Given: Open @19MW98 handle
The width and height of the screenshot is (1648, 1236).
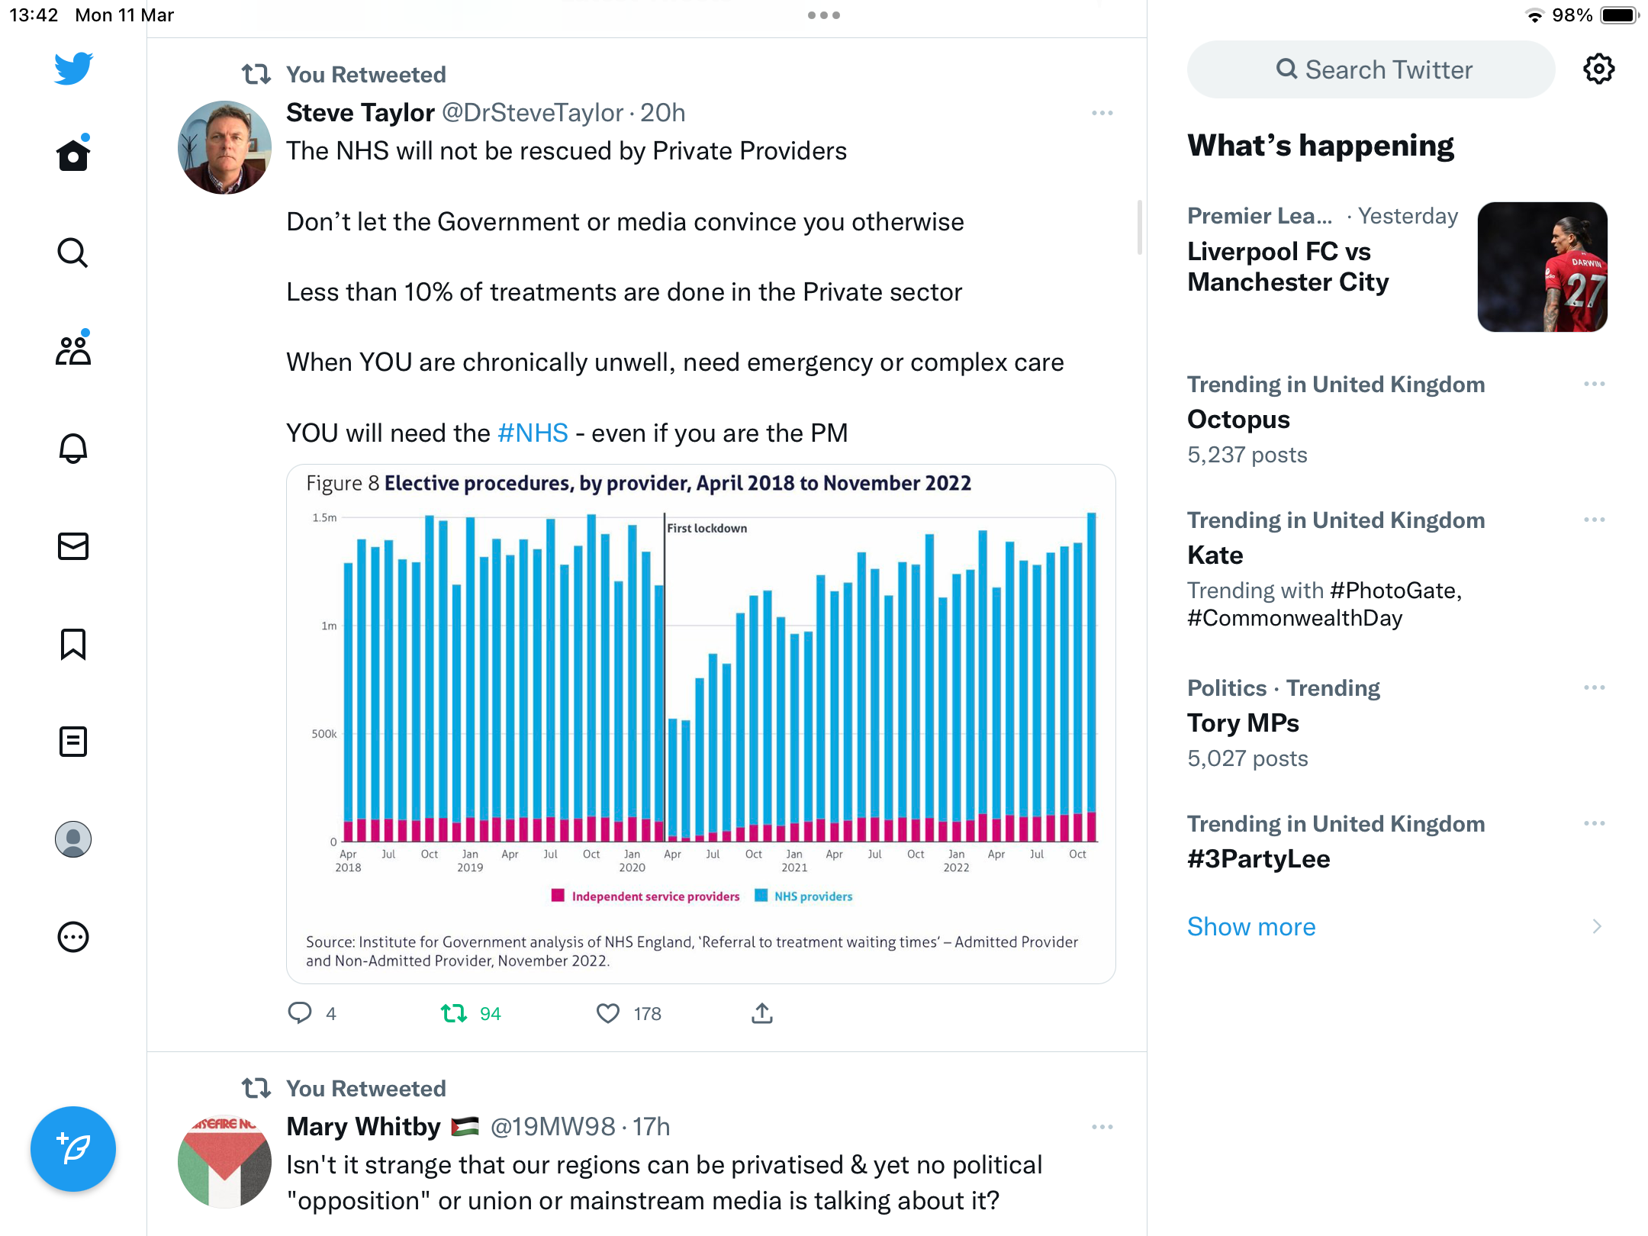Looking at the screenshot, I should coord(552,1127).
